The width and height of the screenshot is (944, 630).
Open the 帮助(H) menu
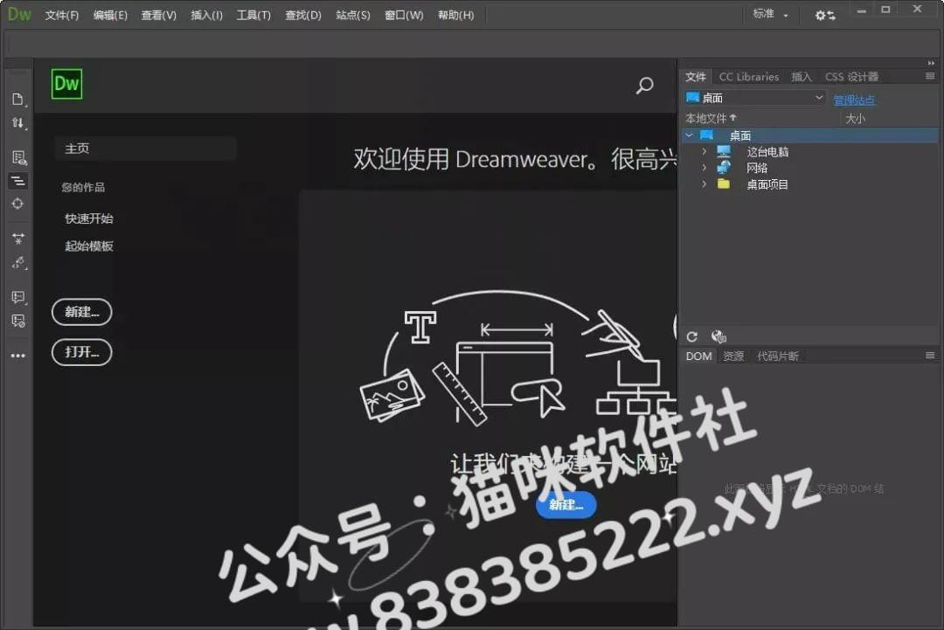[x=455, y=15]
